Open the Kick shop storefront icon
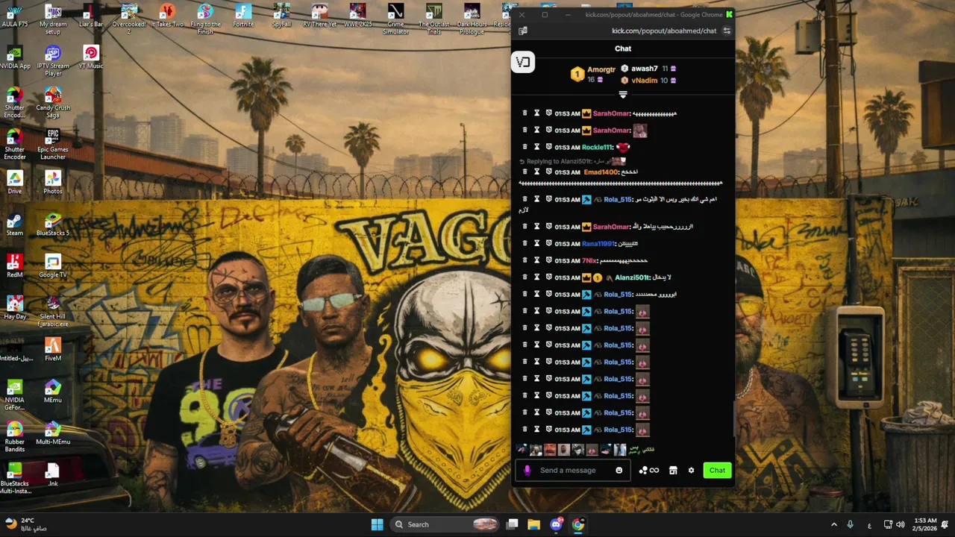955x537 pixels. tap(673, 471)
